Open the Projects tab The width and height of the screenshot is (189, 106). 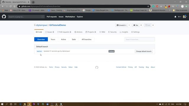click(x=91, y=32)
